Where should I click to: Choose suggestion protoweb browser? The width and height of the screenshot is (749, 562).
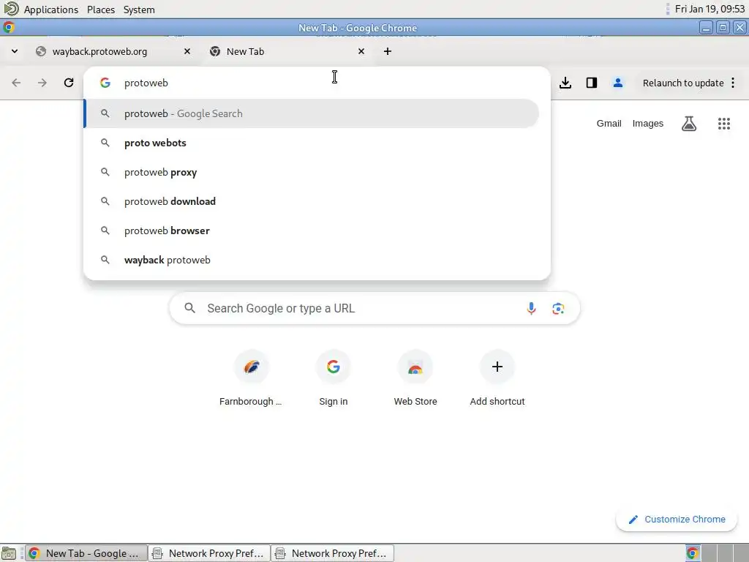[x=312, y=231]
